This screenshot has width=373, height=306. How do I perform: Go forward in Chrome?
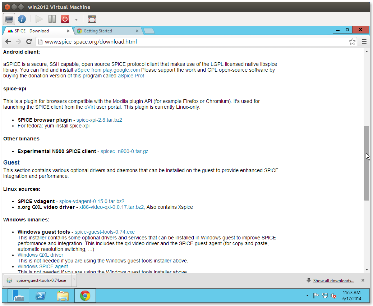click(x=18, y=42)
